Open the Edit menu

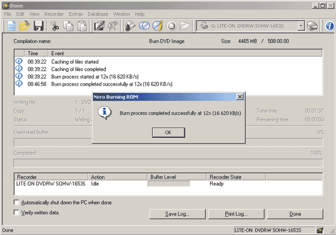[20, 14]
